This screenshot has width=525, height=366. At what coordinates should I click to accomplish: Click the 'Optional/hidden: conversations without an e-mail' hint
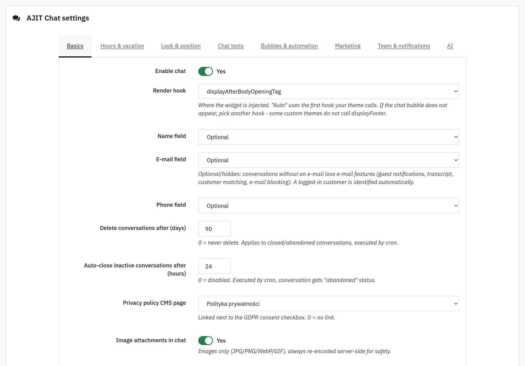tap(325, 178)
